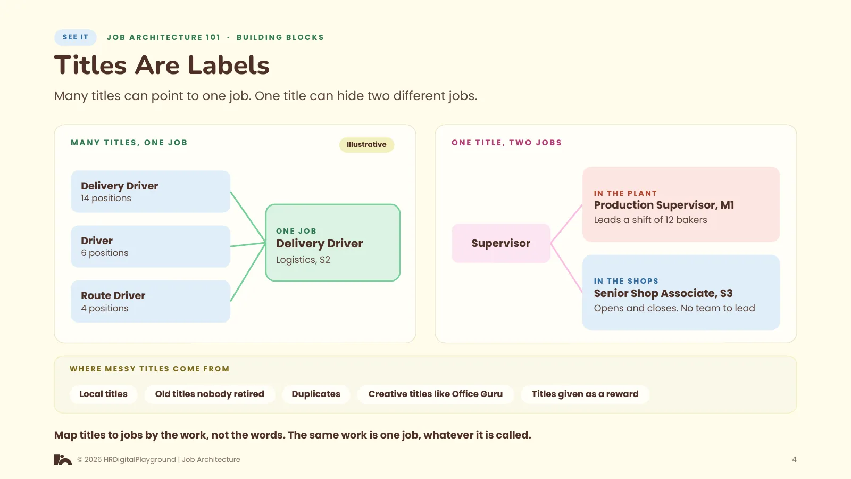Click the BUILDING BLOCKS breadcrumb text

(x=280, y=37)
